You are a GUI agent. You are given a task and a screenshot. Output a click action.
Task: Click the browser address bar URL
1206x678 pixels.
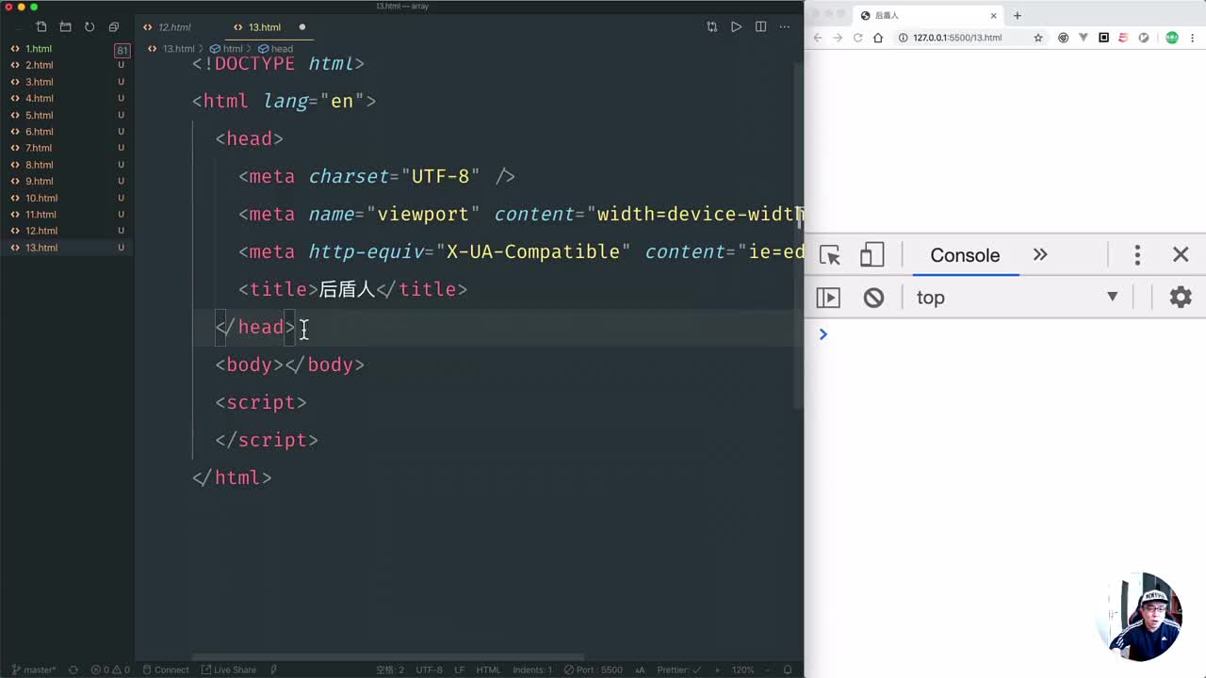tap(956, 38)
